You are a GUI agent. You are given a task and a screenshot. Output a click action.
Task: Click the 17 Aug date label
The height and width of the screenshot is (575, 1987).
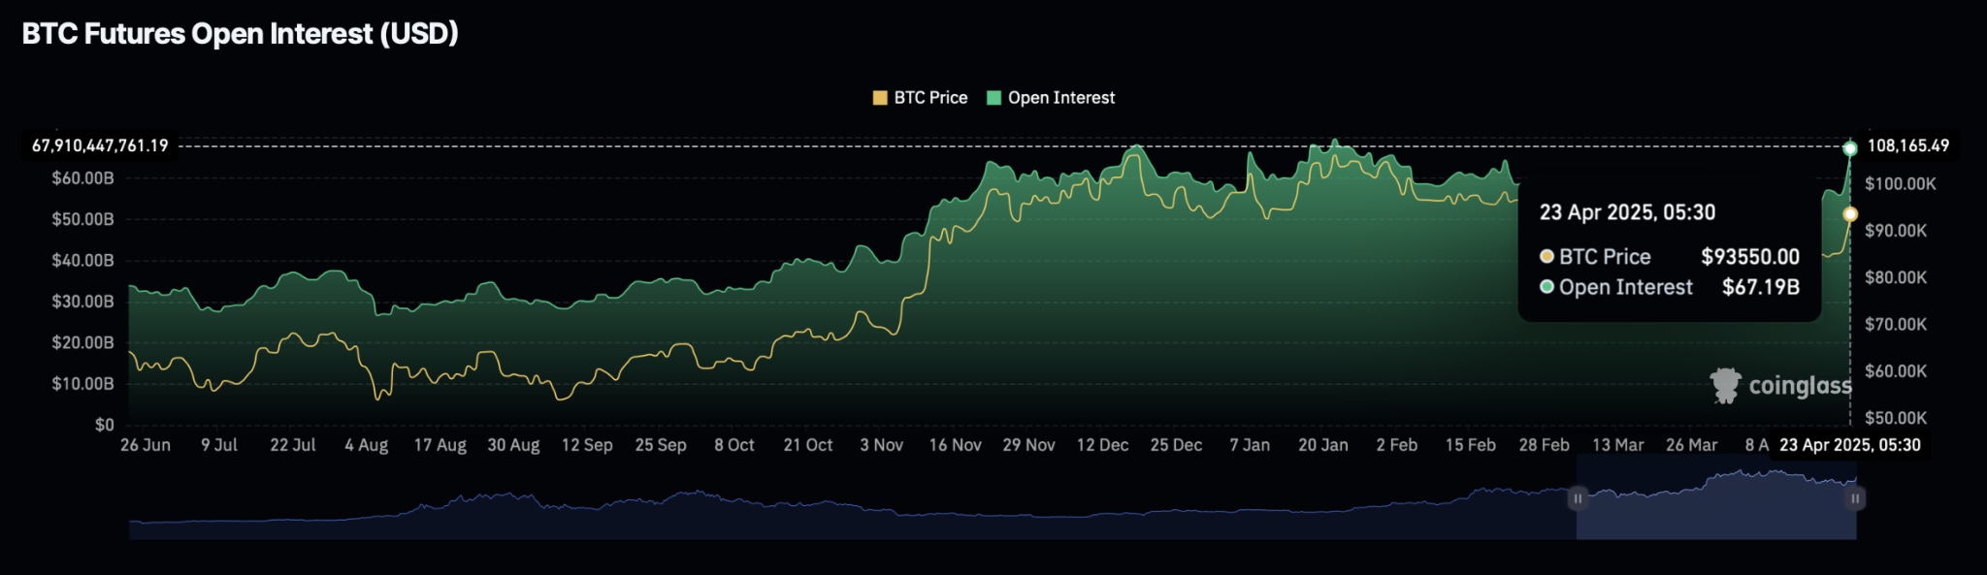click(440, 445)
